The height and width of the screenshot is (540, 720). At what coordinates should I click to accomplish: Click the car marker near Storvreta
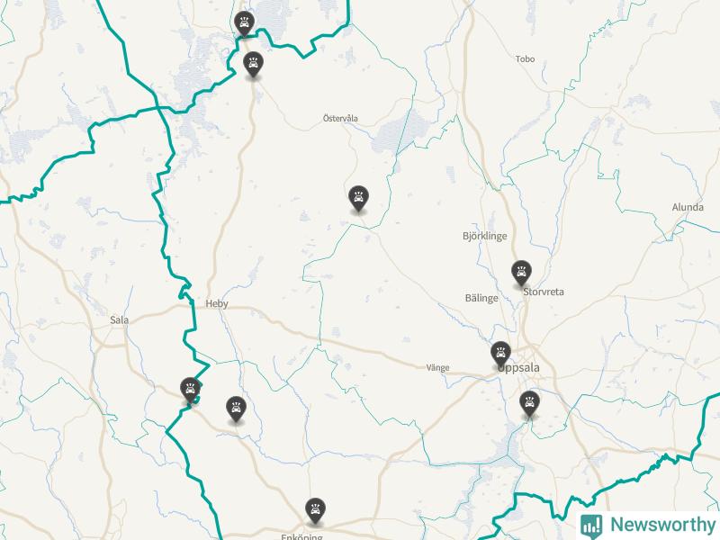521,274
